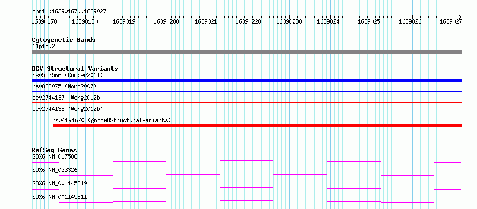Click ruler position 16390230
The height and width of the screenshot is (209, 477).
point(289,21)
